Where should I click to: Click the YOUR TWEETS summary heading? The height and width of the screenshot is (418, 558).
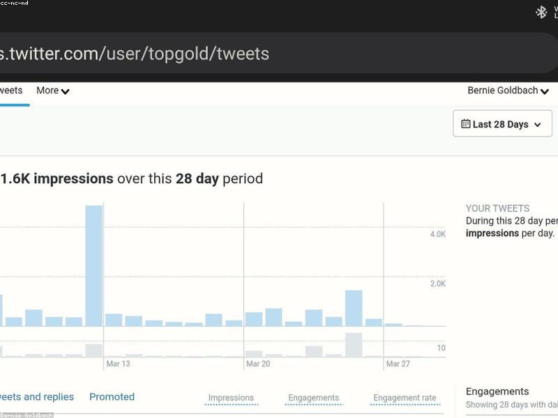pyautogui.click(x=497, y=208)
